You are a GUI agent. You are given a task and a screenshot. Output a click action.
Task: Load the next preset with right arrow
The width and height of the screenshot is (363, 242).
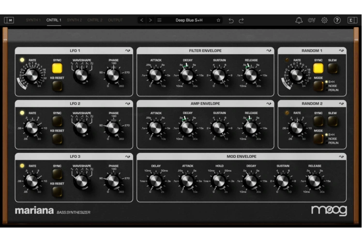point(150,20)
